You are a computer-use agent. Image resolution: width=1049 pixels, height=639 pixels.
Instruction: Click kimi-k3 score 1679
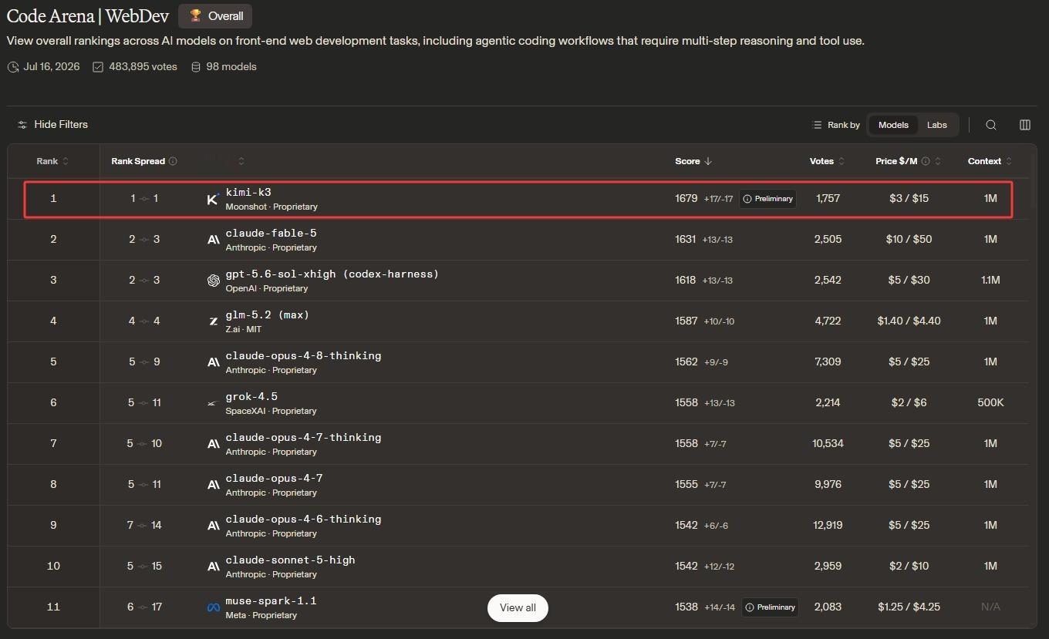686,198
